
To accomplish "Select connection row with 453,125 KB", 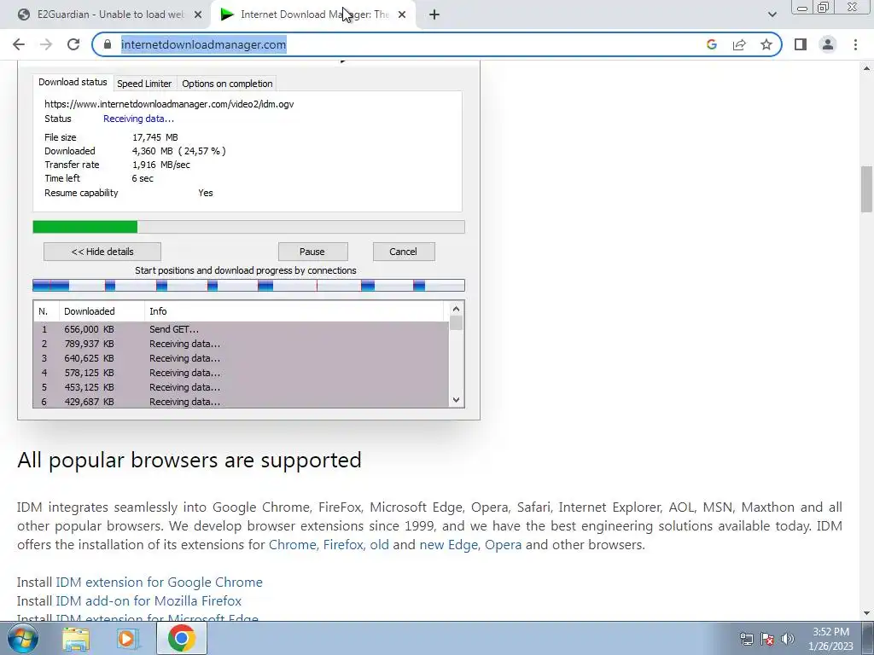I will click(x=241, y=387).
